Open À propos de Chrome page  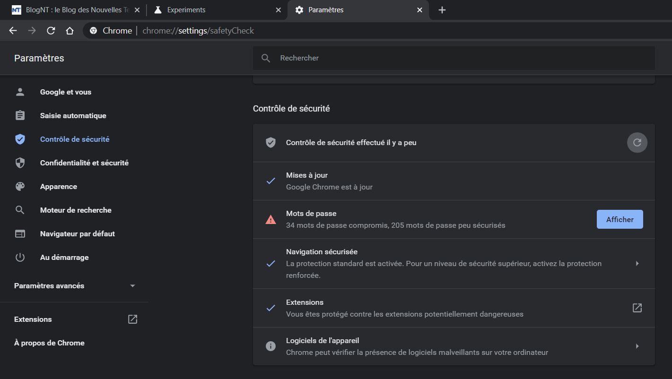(49, 343)
